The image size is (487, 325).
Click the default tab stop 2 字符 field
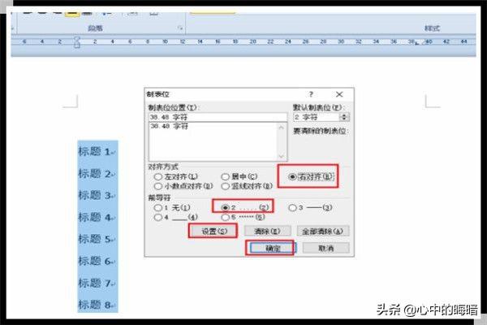[317, 117]
